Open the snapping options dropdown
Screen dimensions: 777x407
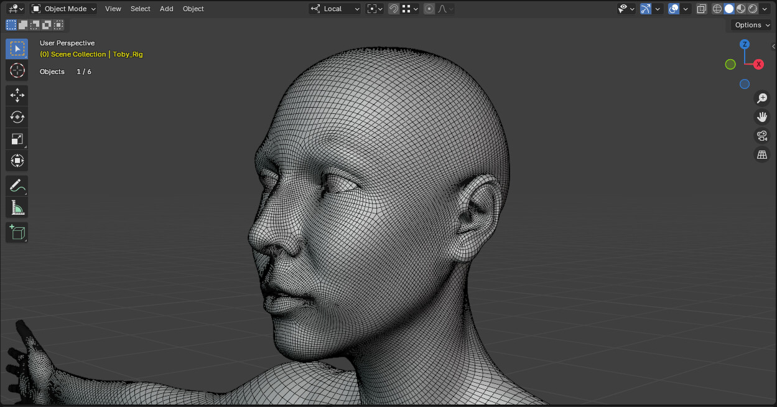pyautogui.click(x=409, y=9)
